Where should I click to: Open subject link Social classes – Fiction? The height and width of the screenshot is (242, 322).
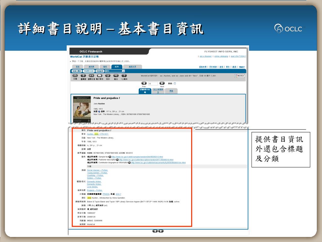click(97, 170)
